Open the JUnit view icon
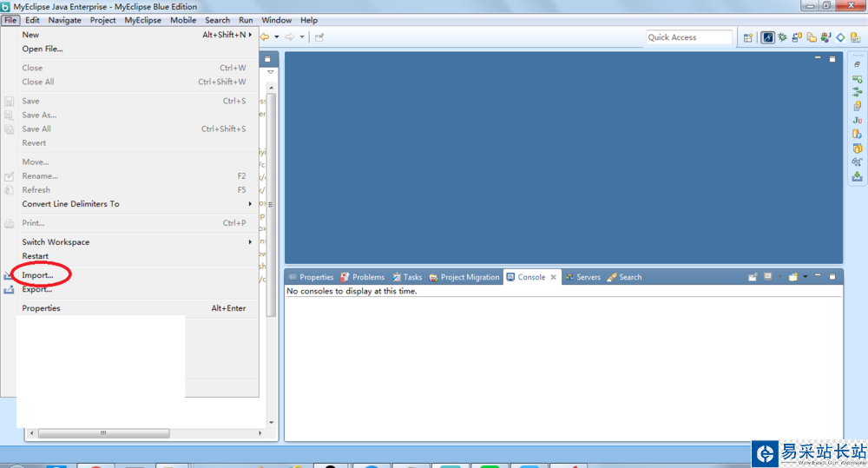 pos(857,120)
